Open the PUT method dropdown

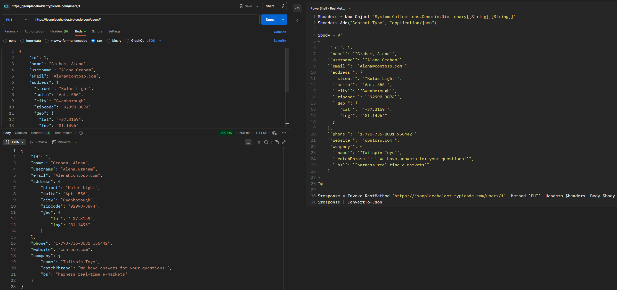pyautogui.click(x=17, y=20)
